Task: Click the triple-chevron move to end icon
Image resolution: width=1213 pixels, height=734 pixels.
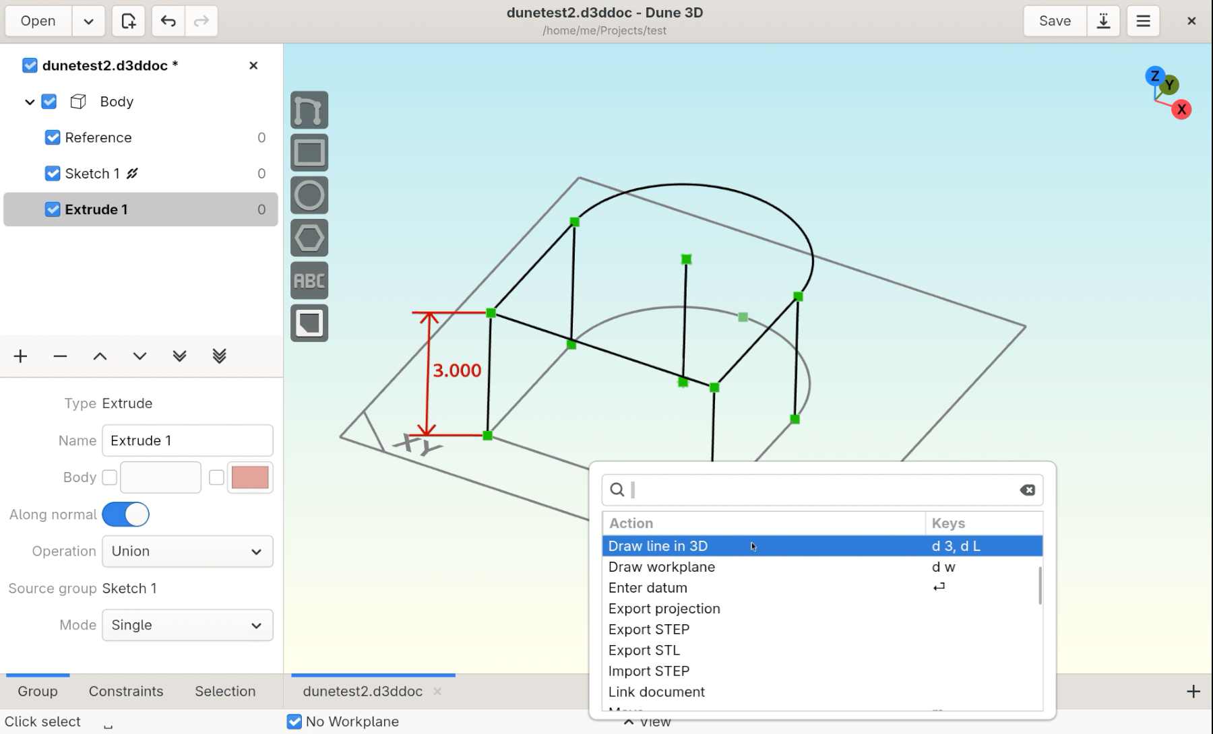Action: [219, 356]
